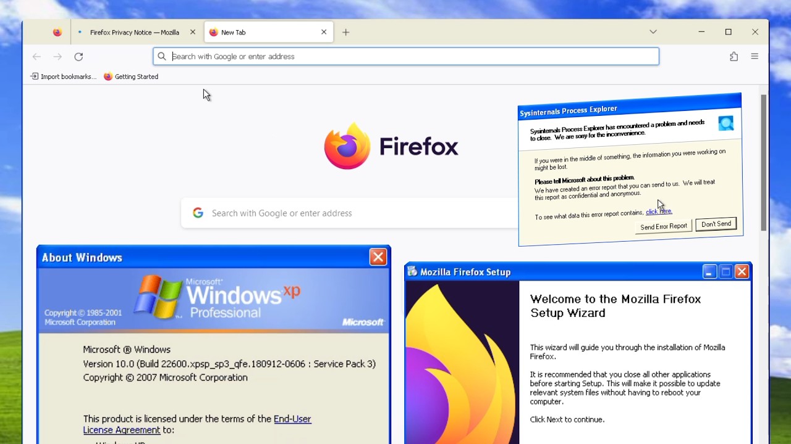Click the Process Explorer icon in error dialog
Screen dimensions: 791x444
pyautogui.click(x=726, y=123)
